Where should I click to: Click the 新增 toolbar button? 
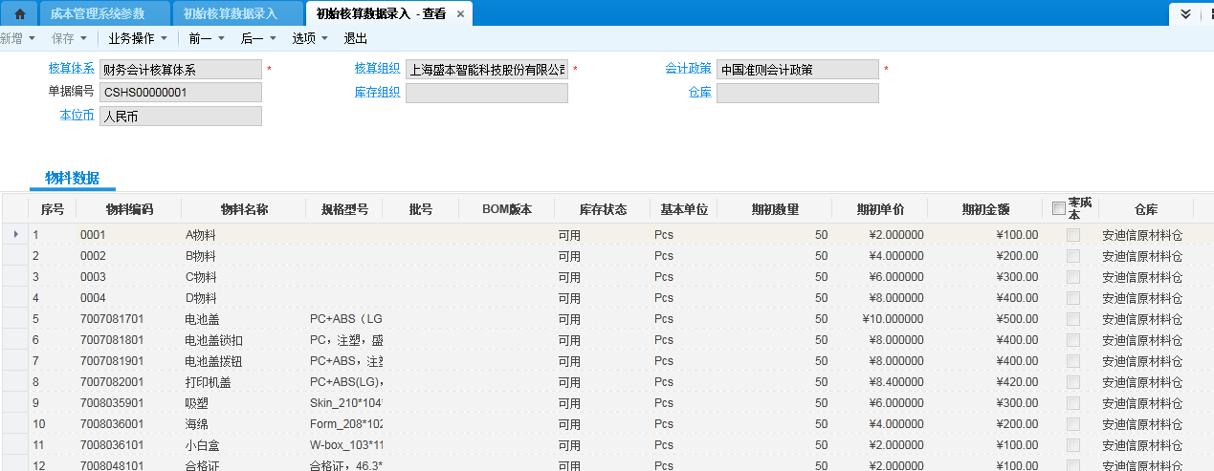(x=11, y=38)
